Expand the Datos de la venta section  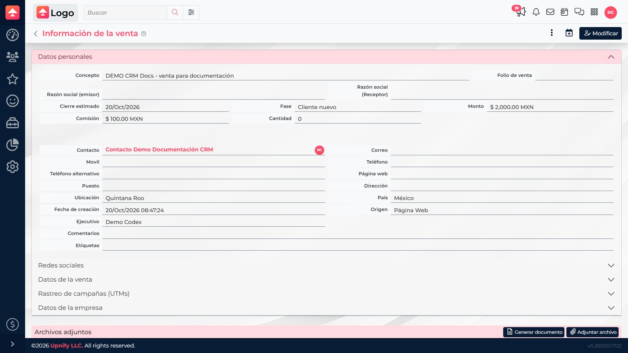[327, 280]
